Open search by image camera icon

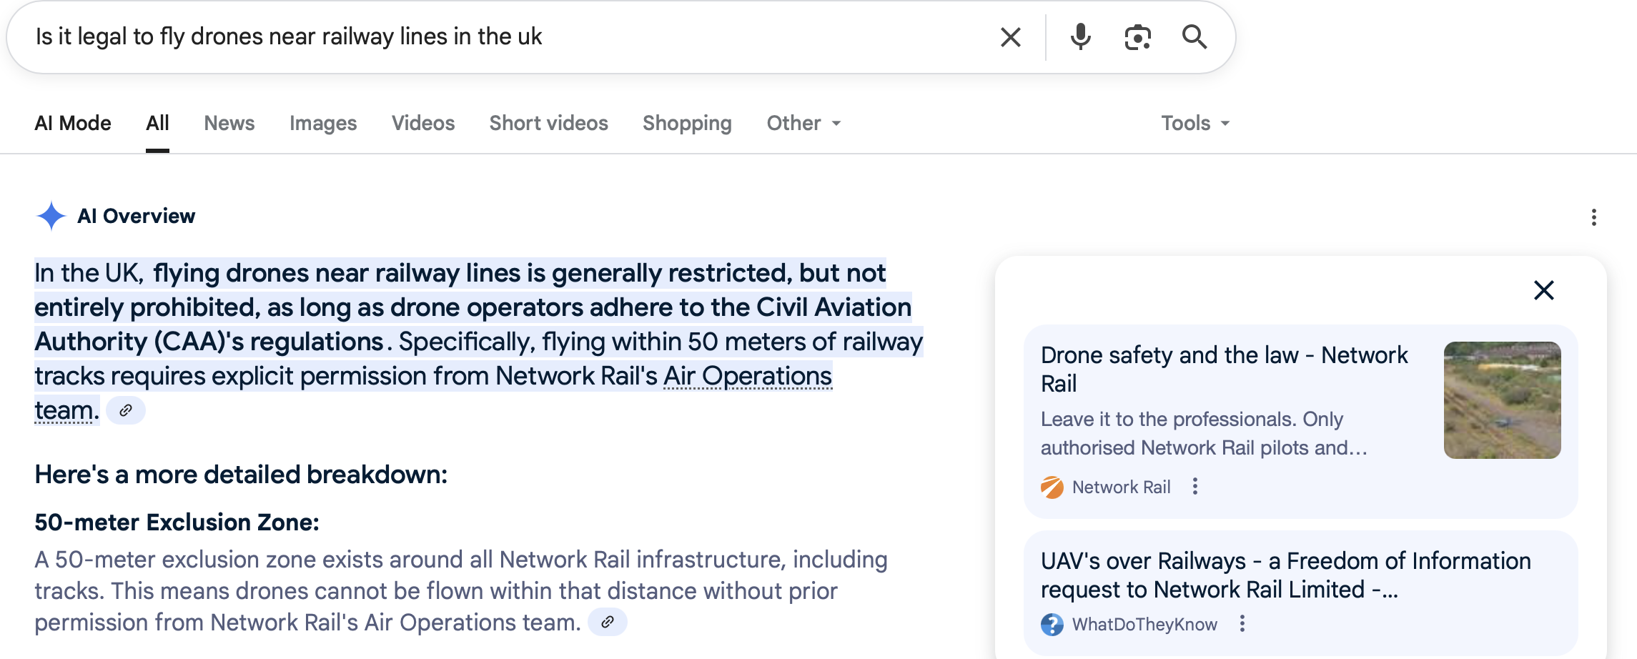[1137, 37]
